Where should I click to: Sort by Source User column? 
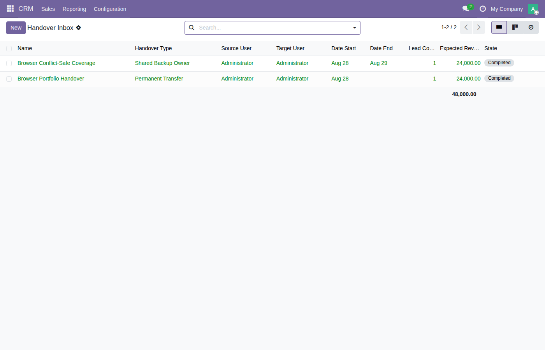(x=236, y=48)
